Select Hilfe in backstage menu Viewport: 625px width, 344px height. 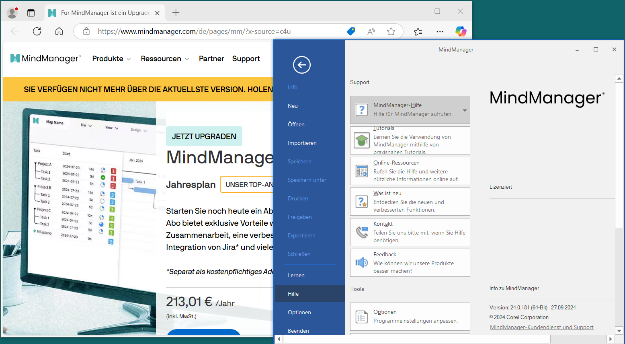[x=310, y=294]
